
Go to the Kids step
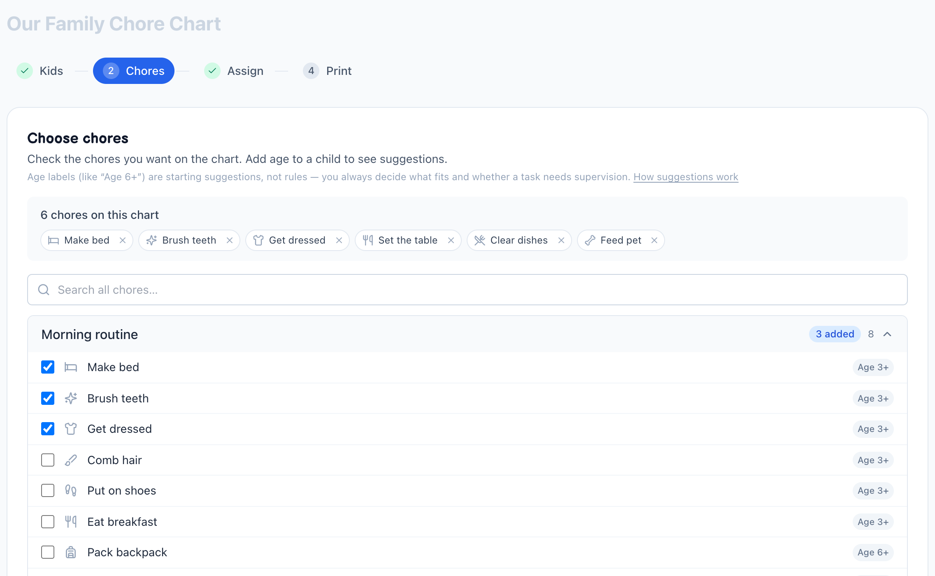(40, 71)
